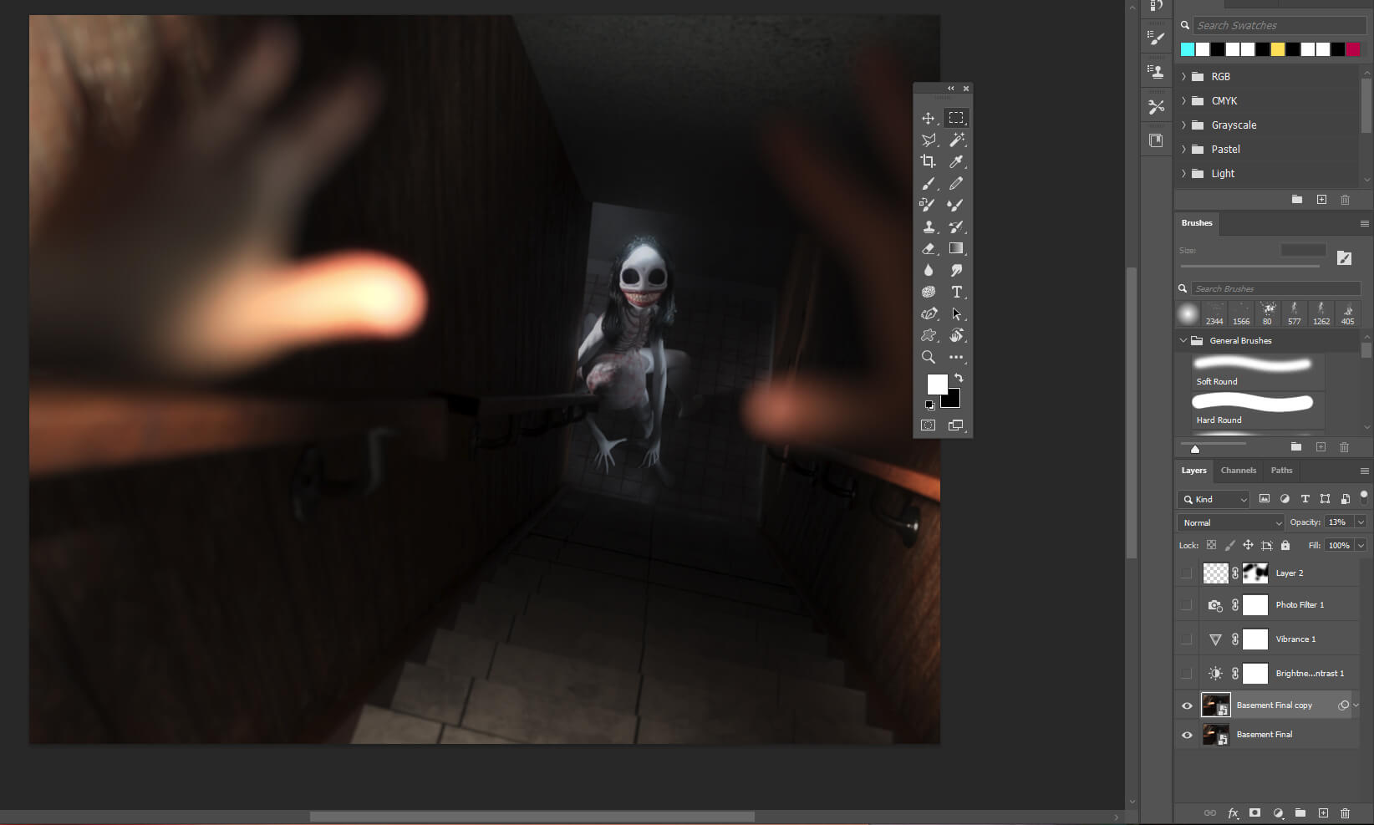1374x825 pixels.
Task: Select the Eraser tool
Action: pos(929,248)
